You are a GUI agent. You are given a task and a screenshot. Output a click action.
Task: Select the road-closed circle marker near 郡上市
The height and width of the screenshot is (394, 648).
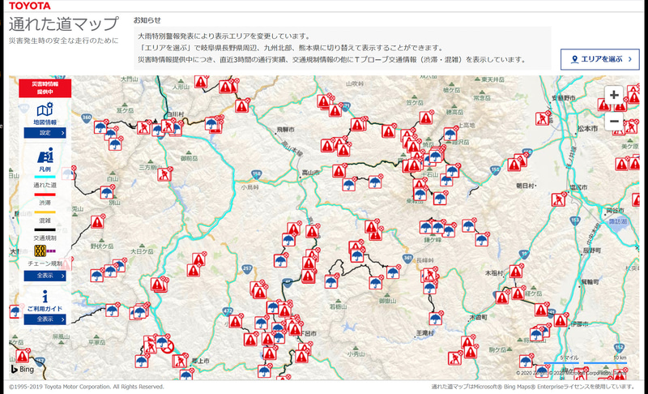168,347
